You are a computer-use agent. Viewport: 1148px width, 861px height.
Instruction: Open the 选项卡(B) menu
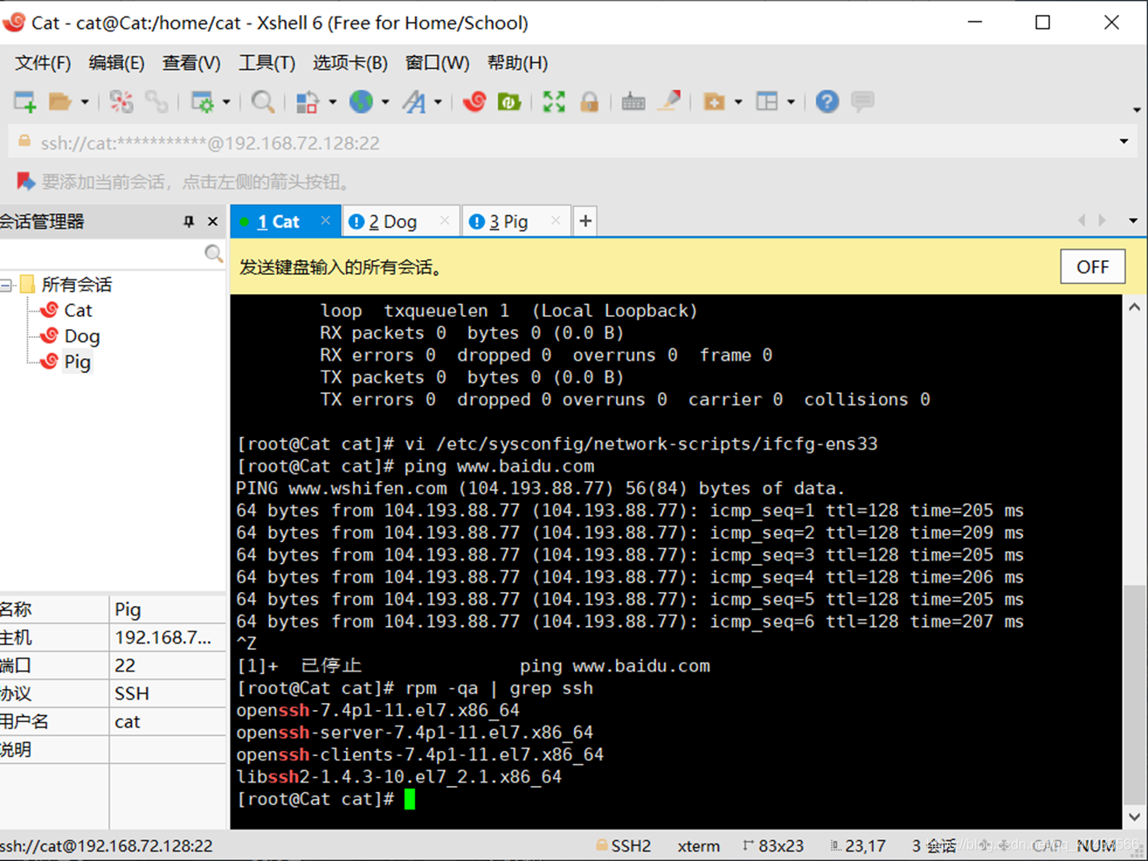[x=349, y=63]
